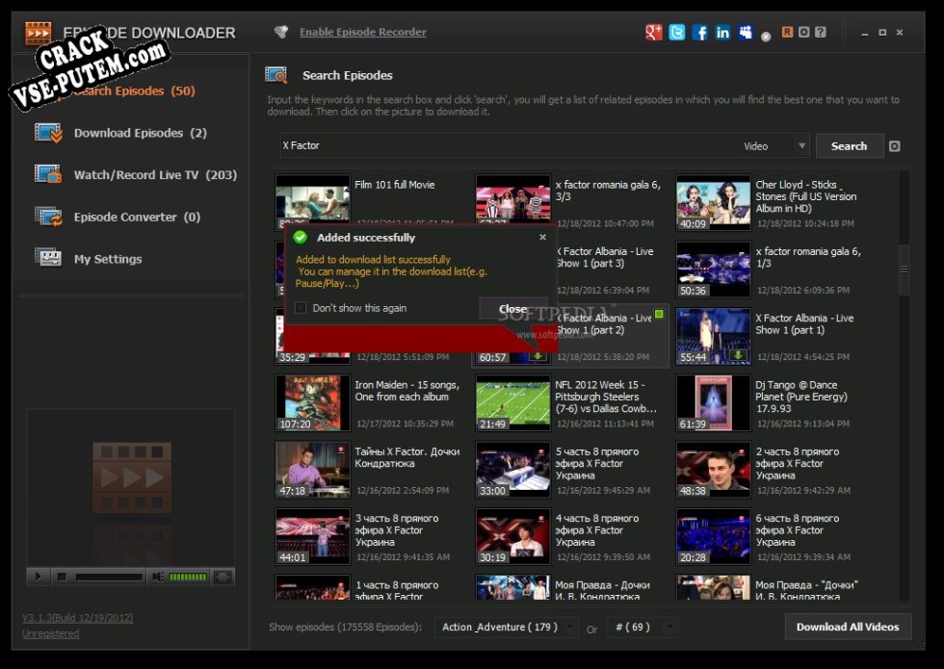944x669 pixels.
Task: Play the preview in the mini player
Action: click(38, 577)
